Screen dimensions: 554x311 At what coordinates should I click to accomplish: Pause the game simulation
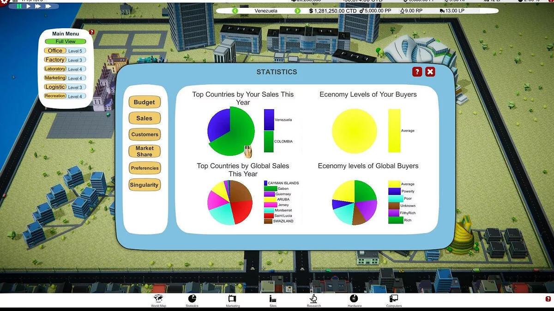[x=19, y=6]
